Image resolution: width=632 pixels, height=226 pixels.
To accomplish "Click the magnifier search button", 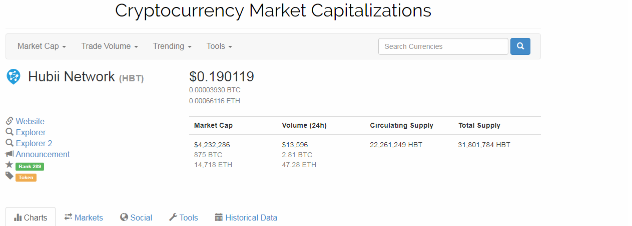I will (x=520, y=46).
